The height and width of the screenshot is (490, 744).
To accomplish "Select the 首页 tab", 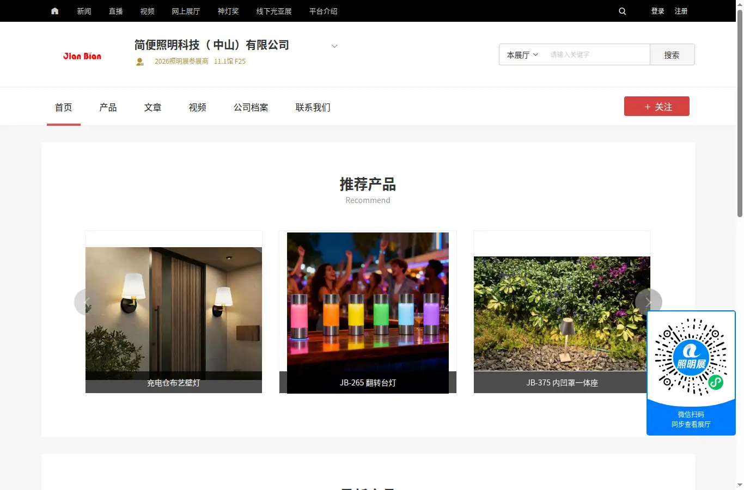I will point(63,107).
